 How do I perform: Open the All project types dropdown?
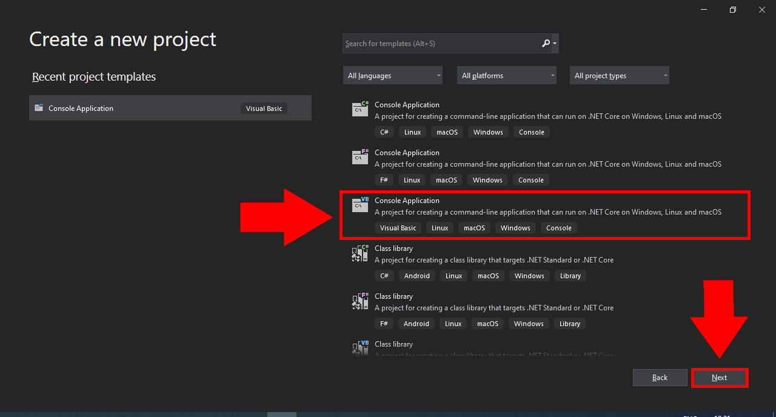[620, 76]
